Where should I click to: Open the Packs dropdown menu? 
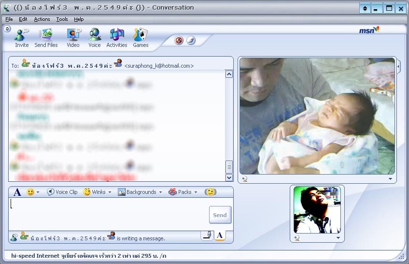(183, 192)
